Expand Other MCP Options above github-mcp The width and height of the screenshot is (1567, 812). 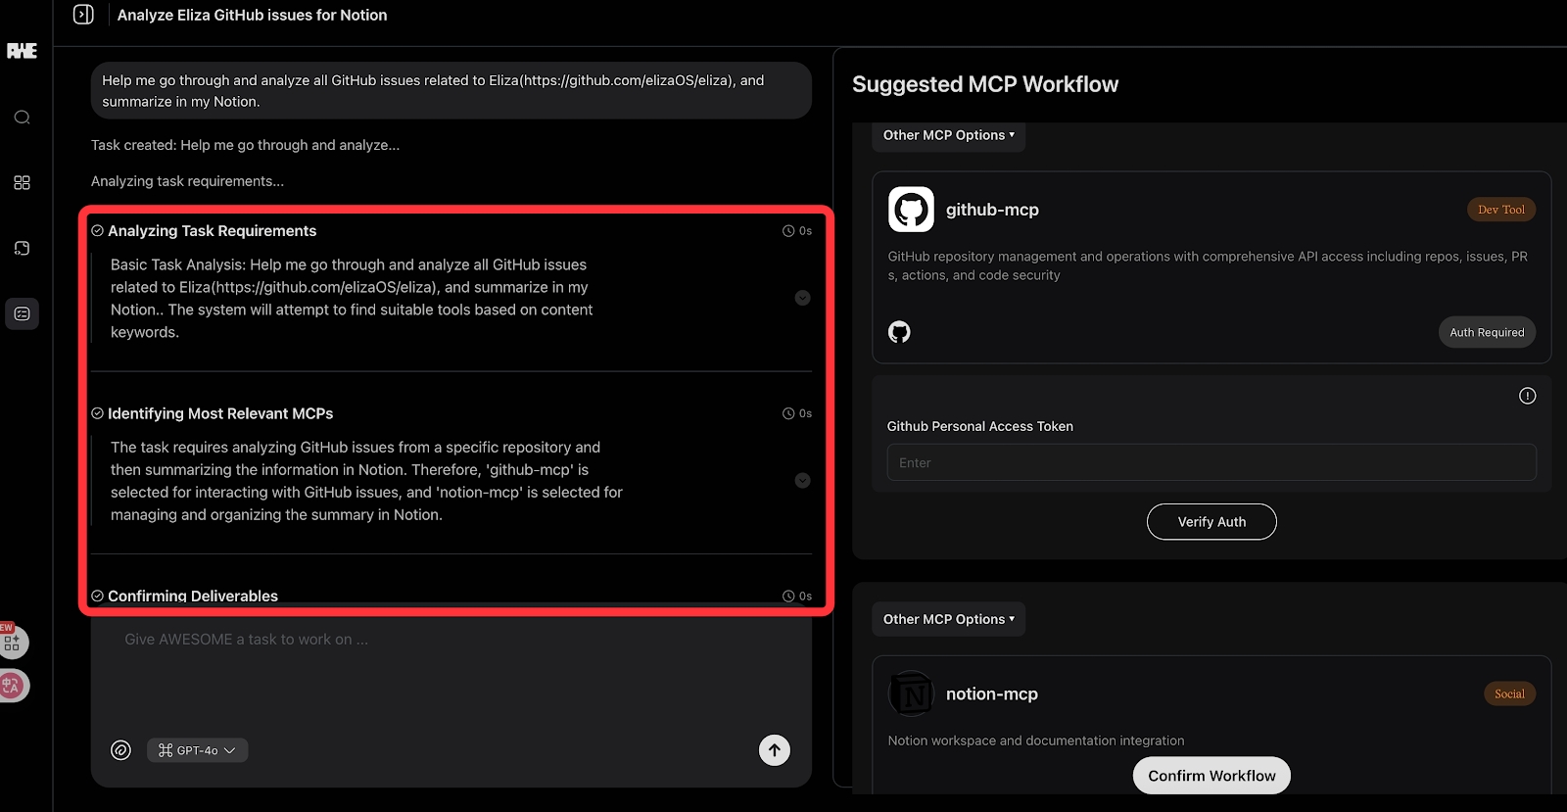[948, 135]
